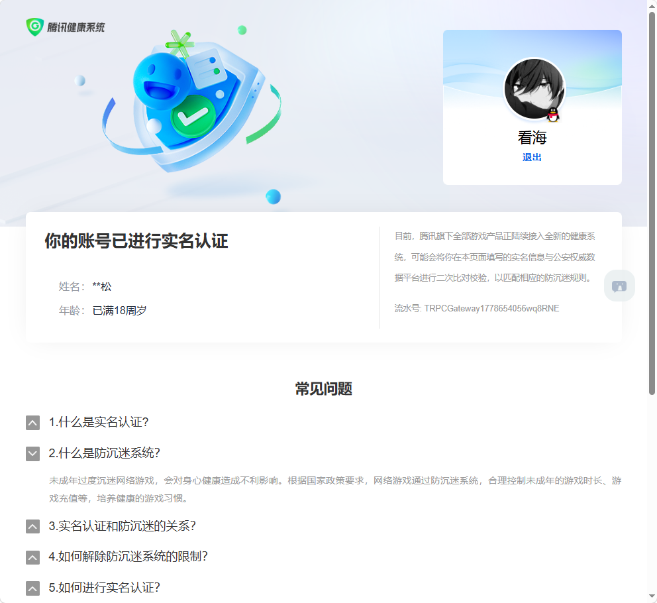Click the age value 已满18周岁
This screenshot has width=657, height=603.
[x=119, y=311]
